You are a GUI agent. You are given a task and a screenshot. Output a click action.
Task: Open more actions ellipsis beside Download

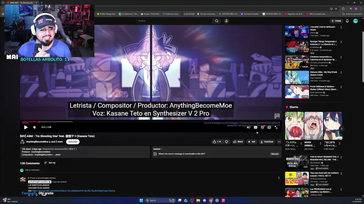(279, 142)
